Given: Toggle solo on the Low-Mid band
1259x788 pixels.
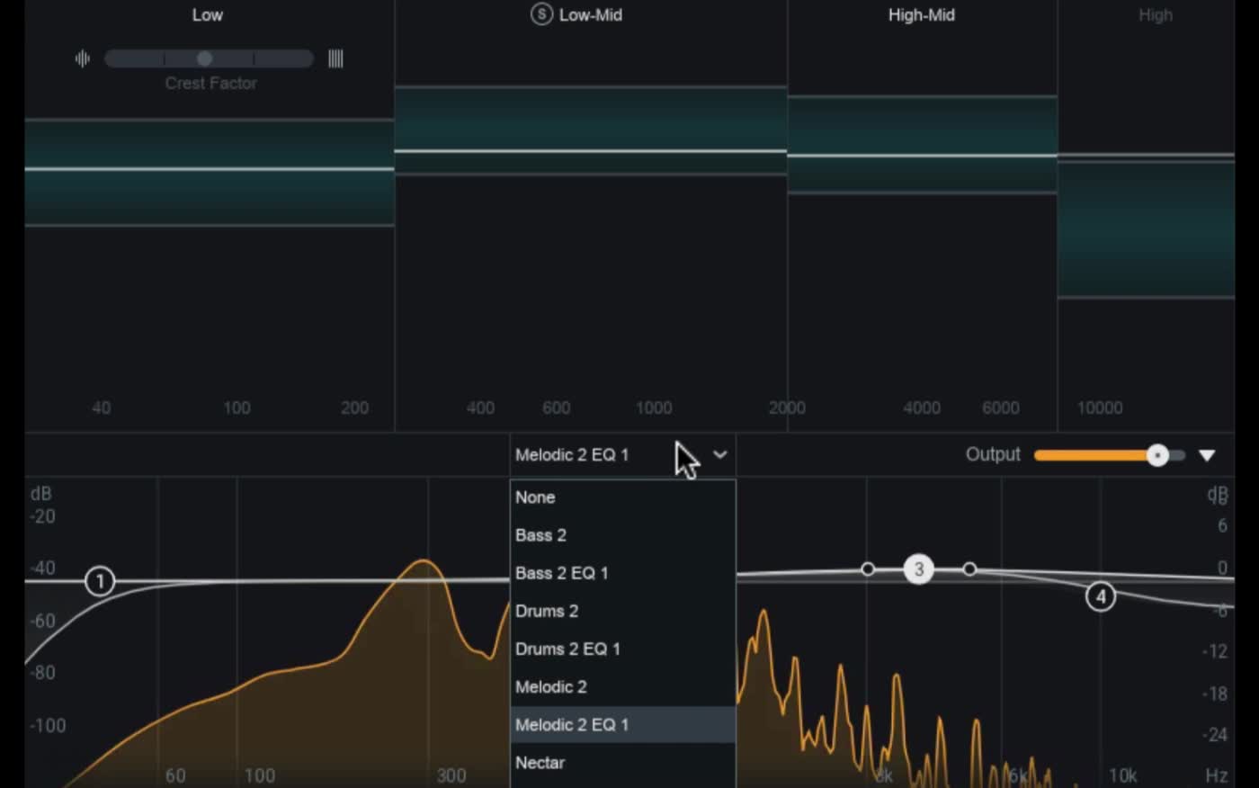Looking at the screenshot, I should click(541, 15).
